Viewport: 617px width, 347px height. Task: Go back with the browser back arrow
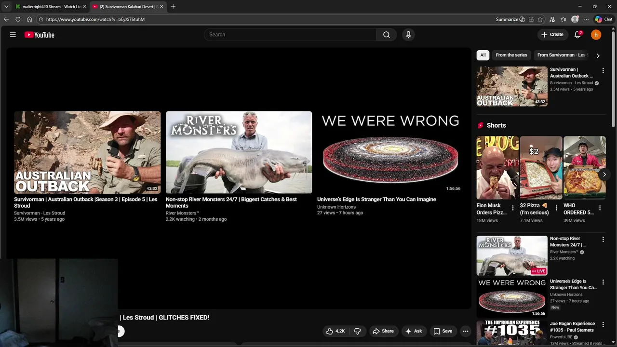6,19
